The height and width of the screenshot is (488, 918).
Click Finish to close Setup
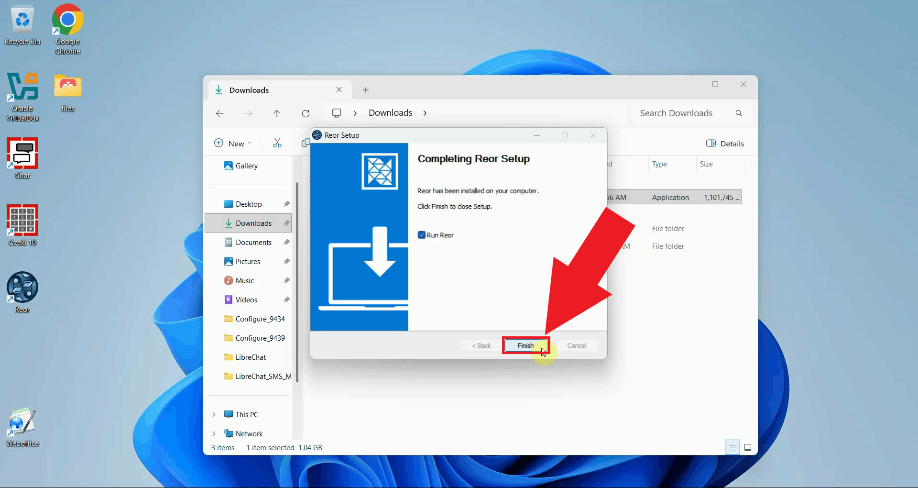tap(525, 345)
